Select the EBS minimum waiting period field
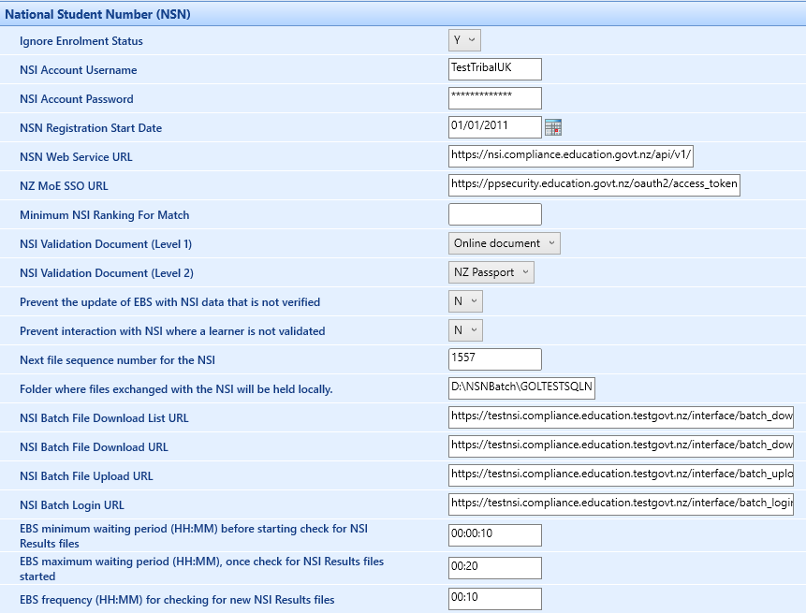This screenshot has width=806, height=613. tap(494, 534)
